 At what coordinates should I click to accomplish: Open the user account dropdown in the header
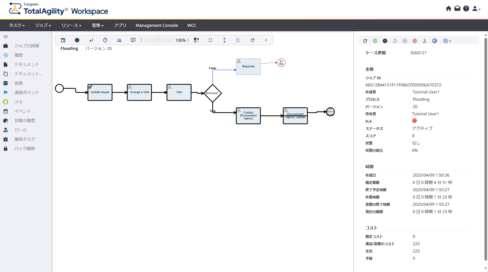click(x=476, y=9)
